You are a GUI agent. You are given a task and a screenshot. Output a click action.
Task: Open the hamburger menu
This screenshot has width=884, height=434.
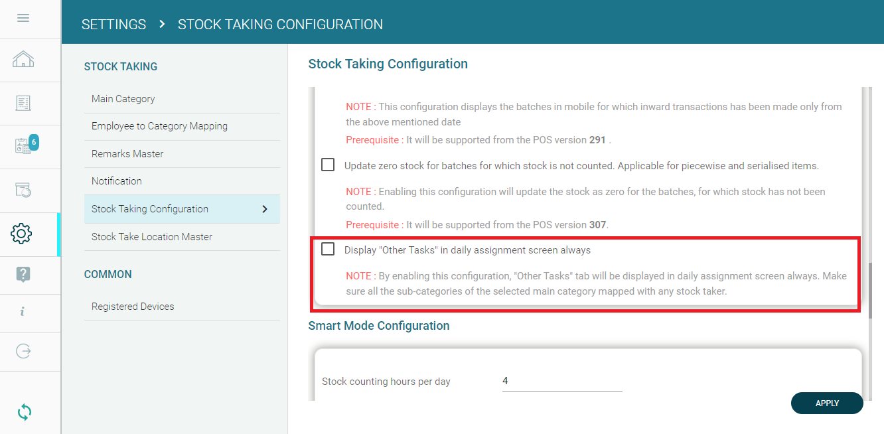point(23,18)
